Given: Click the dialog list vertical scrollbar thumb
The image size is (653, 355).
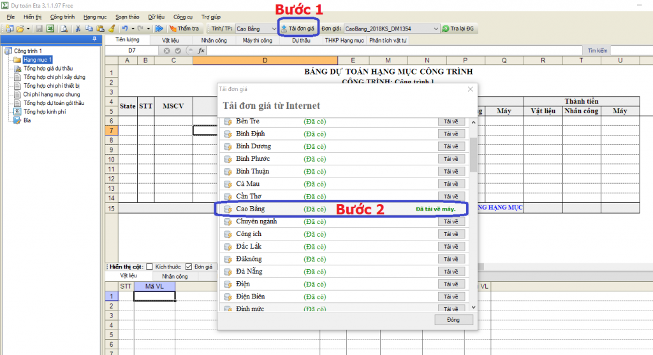Looking at the screenshot, I should click(473, 155).
